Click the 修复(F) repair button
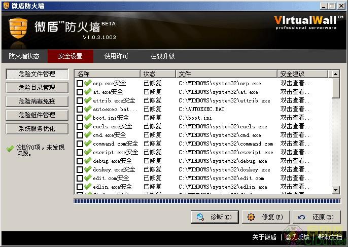The height and width of the screenshot is (247, 348). point(266,217)
